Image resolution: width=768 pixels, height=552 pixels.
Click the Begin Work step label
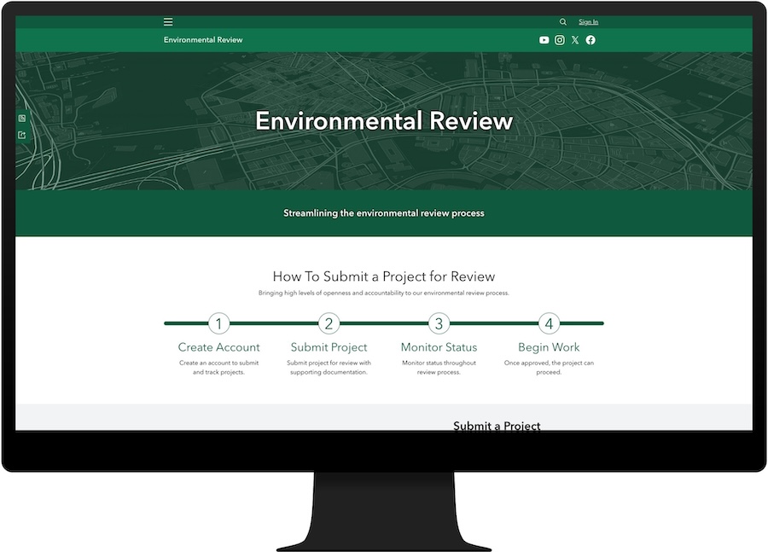point(548,347)
